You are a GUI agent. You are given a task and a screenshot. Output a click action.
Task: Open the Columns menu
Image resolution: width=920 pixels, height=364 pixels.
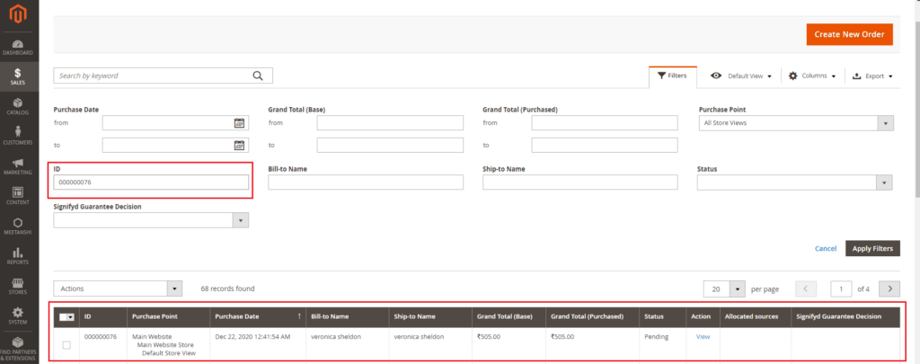[812, 76]
